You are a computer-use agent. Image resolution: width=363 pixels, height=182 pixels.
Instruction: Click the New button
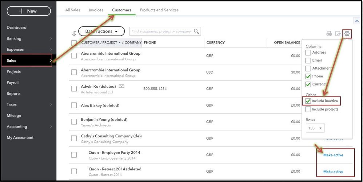pyautogui.click(x=29, y=11)
